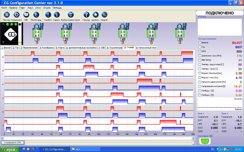Image resolution: width=244 pixels, height=152 pixels.
Task: Click the Сервис info icon
Action: [57, 15]
